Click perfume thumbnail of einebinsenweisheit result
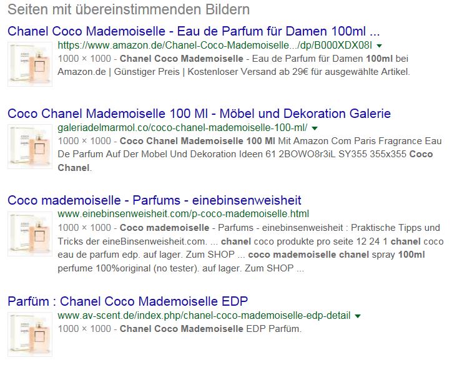The width and height of the screenshot is (452, 370). pos(30,234)
